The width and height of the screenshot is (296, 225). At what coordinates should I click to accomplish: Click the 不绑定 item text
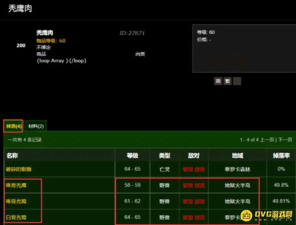pyautogui.click(x=43, y=47)
